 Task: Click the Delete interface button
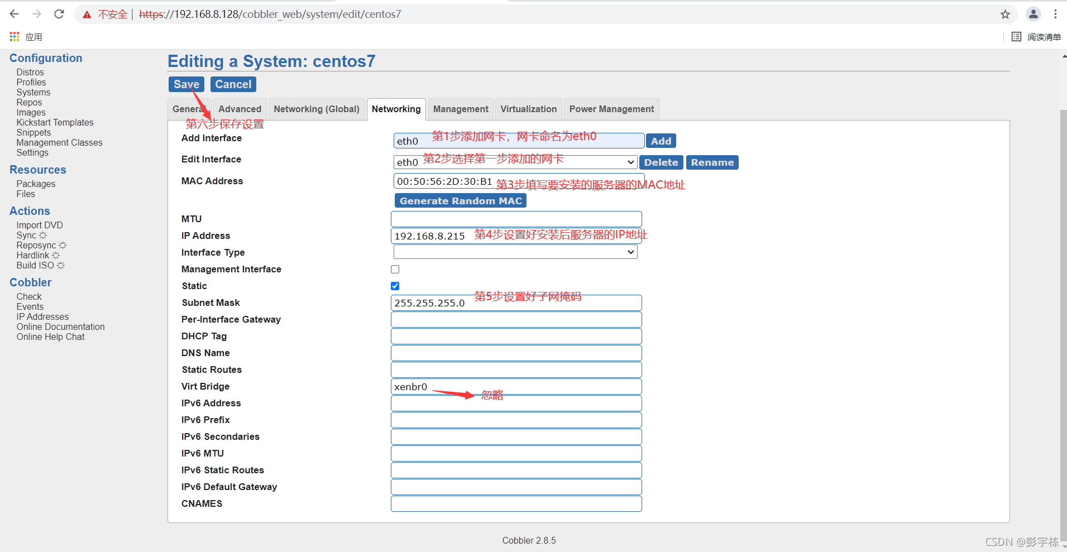coord(661,162)
